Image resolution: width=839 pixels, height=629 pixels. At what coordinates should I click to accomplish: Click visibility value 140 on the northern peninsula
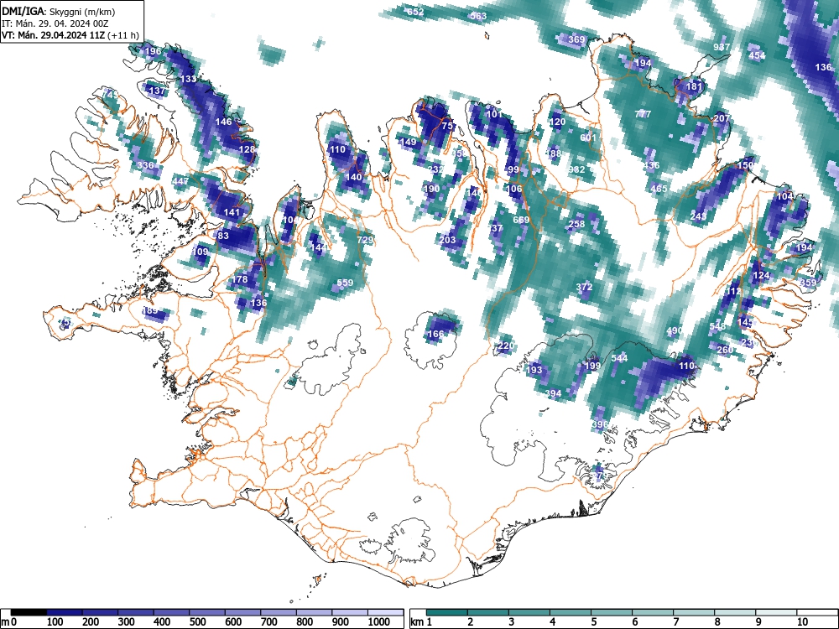tap(354, 177)
